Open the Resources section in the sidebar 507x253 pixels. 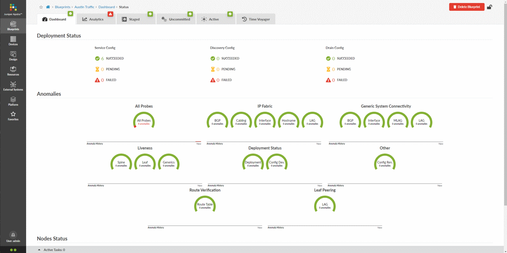pyautogui.click(x=13, y=72)
